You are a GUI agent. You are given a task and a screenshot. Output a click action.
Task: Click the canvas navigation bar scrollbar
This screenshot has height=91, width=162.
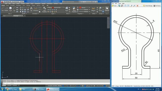(x=108, y=23)
